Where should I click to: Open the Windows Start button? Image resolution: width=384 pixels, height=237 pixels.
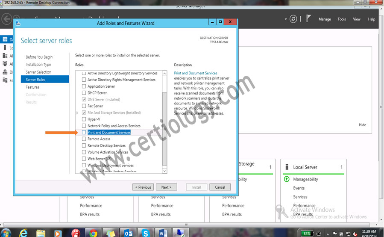tap(6, 233)
